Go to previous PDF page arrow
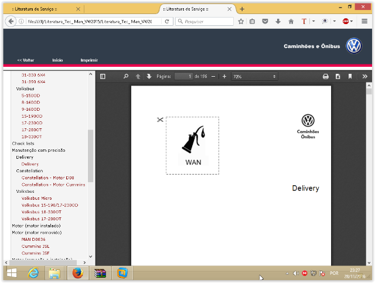 (x=138, y=77)
